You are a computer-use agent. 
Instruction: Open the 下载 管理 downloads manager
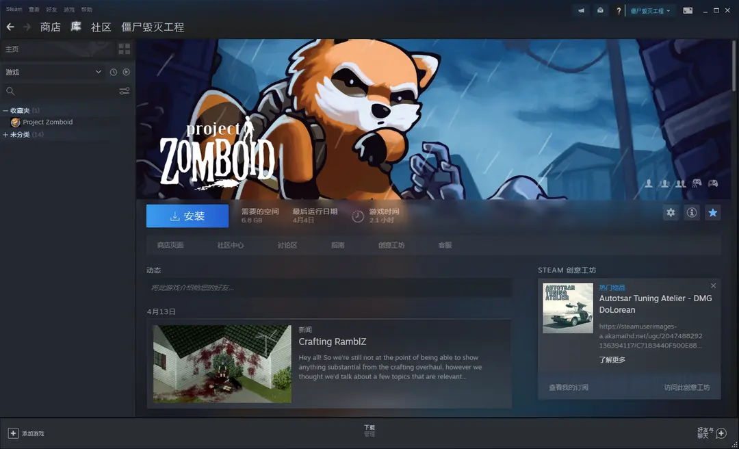tap(369, 431)
